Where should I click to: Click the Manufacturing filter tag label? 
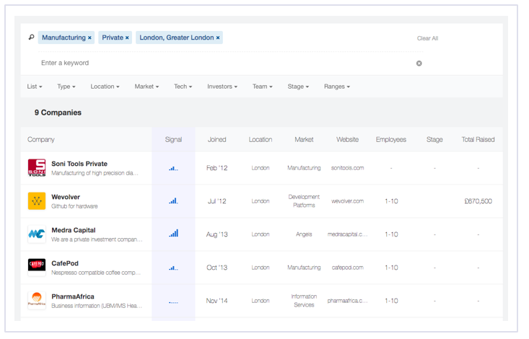pyautogui.click(x=64, y=38)
